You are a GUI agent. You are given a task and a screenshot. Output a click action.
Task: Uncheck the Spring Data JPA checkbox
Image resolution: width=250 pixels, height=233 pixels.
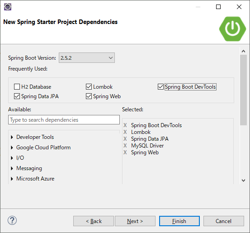tap(17, 96)
